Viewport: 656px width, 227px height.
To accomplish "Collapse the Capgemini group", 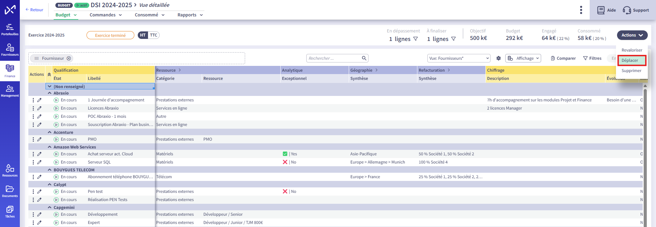I will point(50,208).
